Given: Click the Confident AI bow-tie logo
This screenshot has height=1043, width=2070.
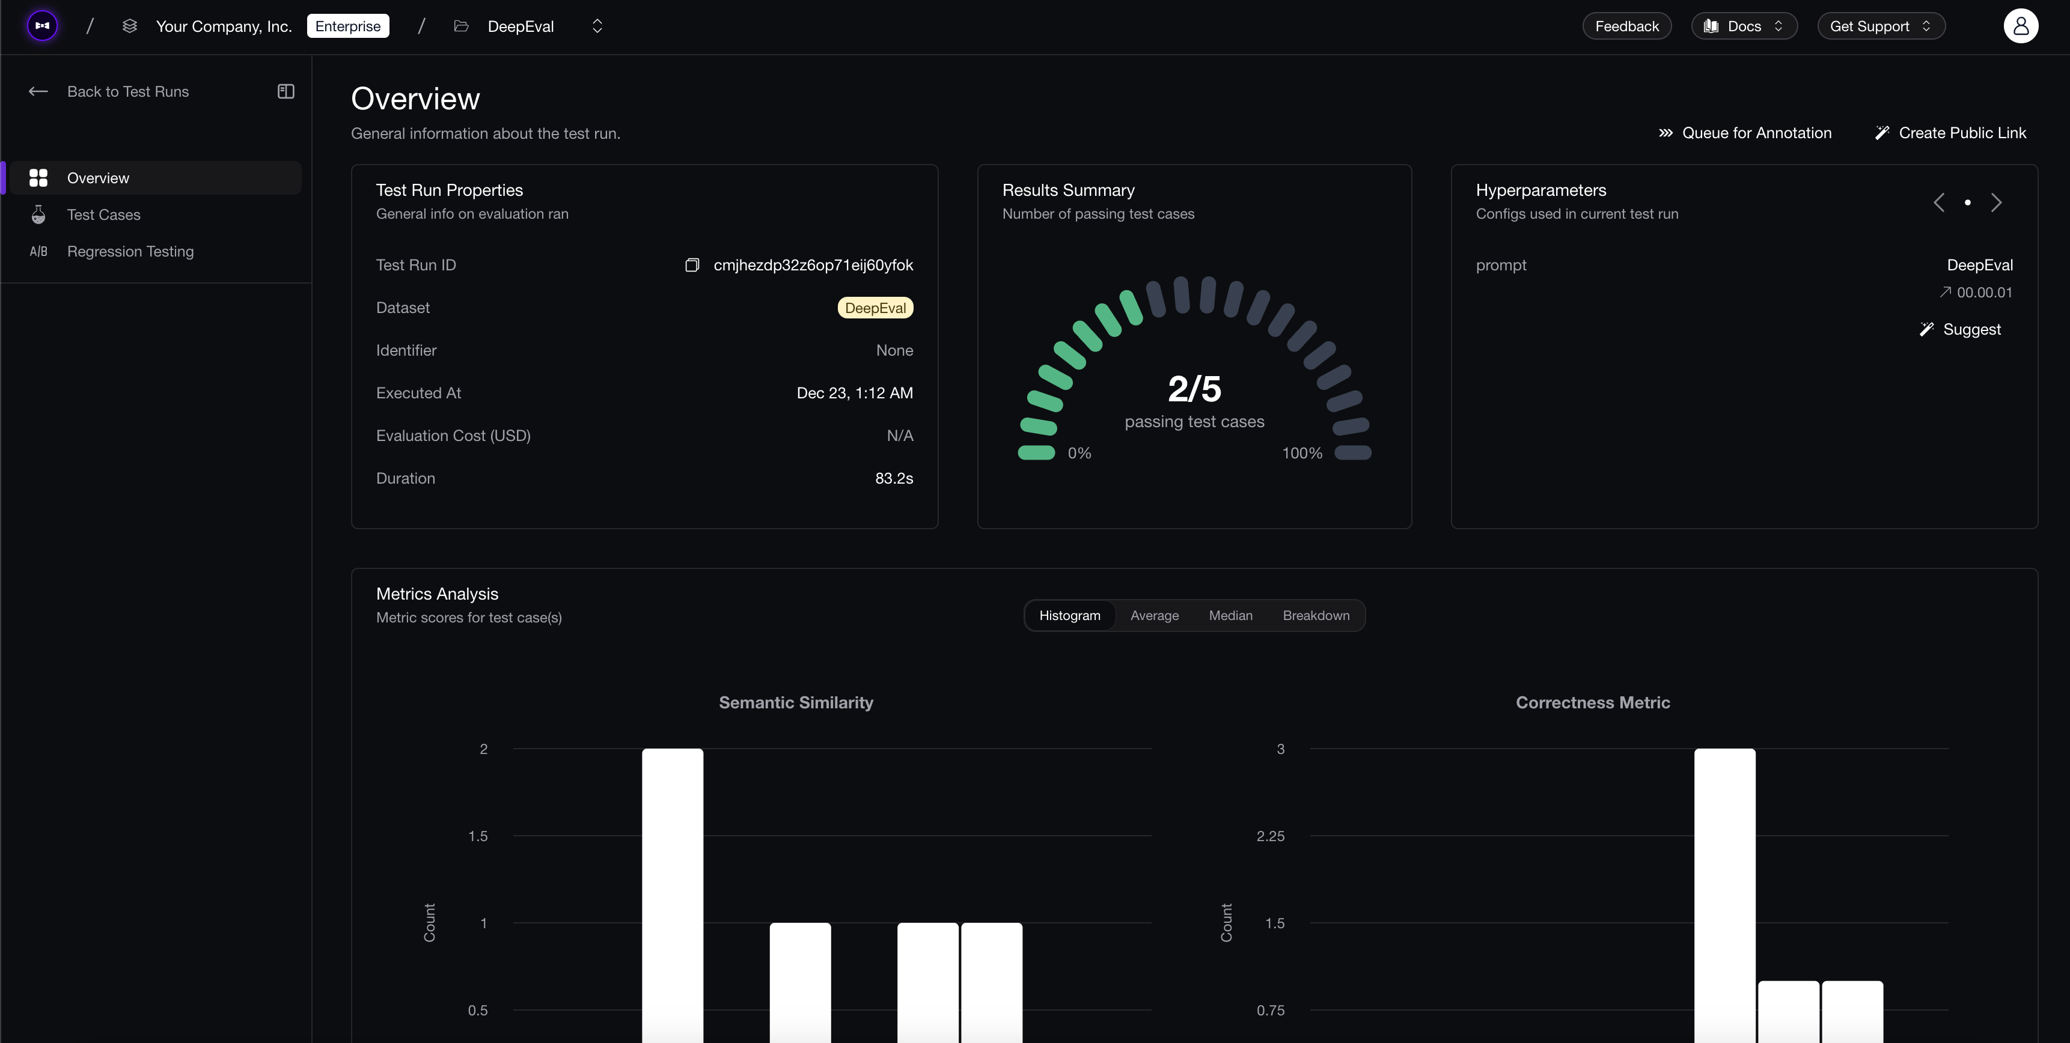Looking at the screenshot, I should [x=42, y=25].
